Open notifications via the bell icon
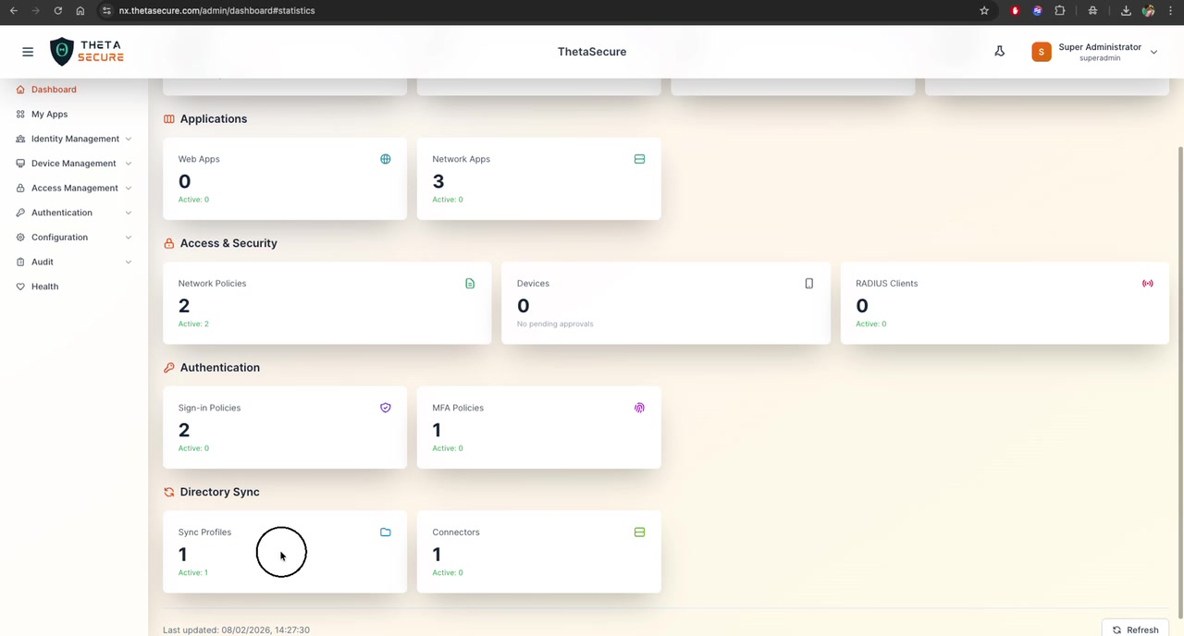This screenshot has width=1184, height=636. [999, 51]
